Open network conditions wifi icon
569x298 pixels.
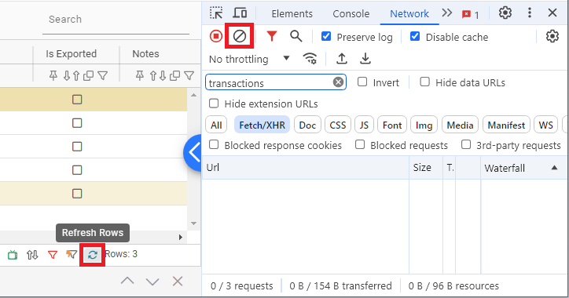click(x=310, y=58)
